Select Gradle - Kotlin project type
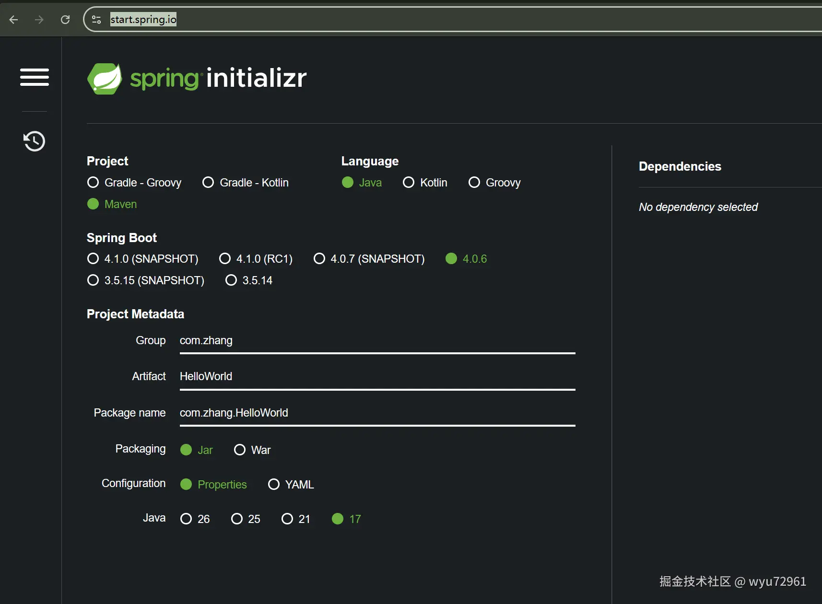 tap(246, 183)
